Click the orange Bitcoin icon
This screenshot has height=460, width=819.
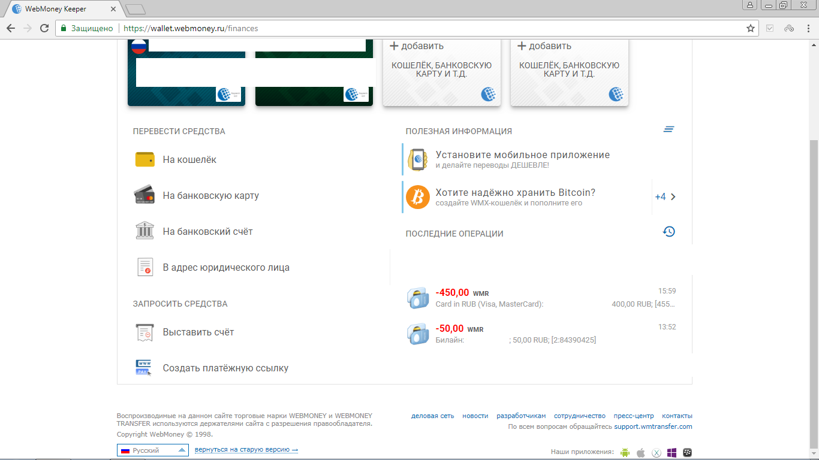tap(418, 197)
